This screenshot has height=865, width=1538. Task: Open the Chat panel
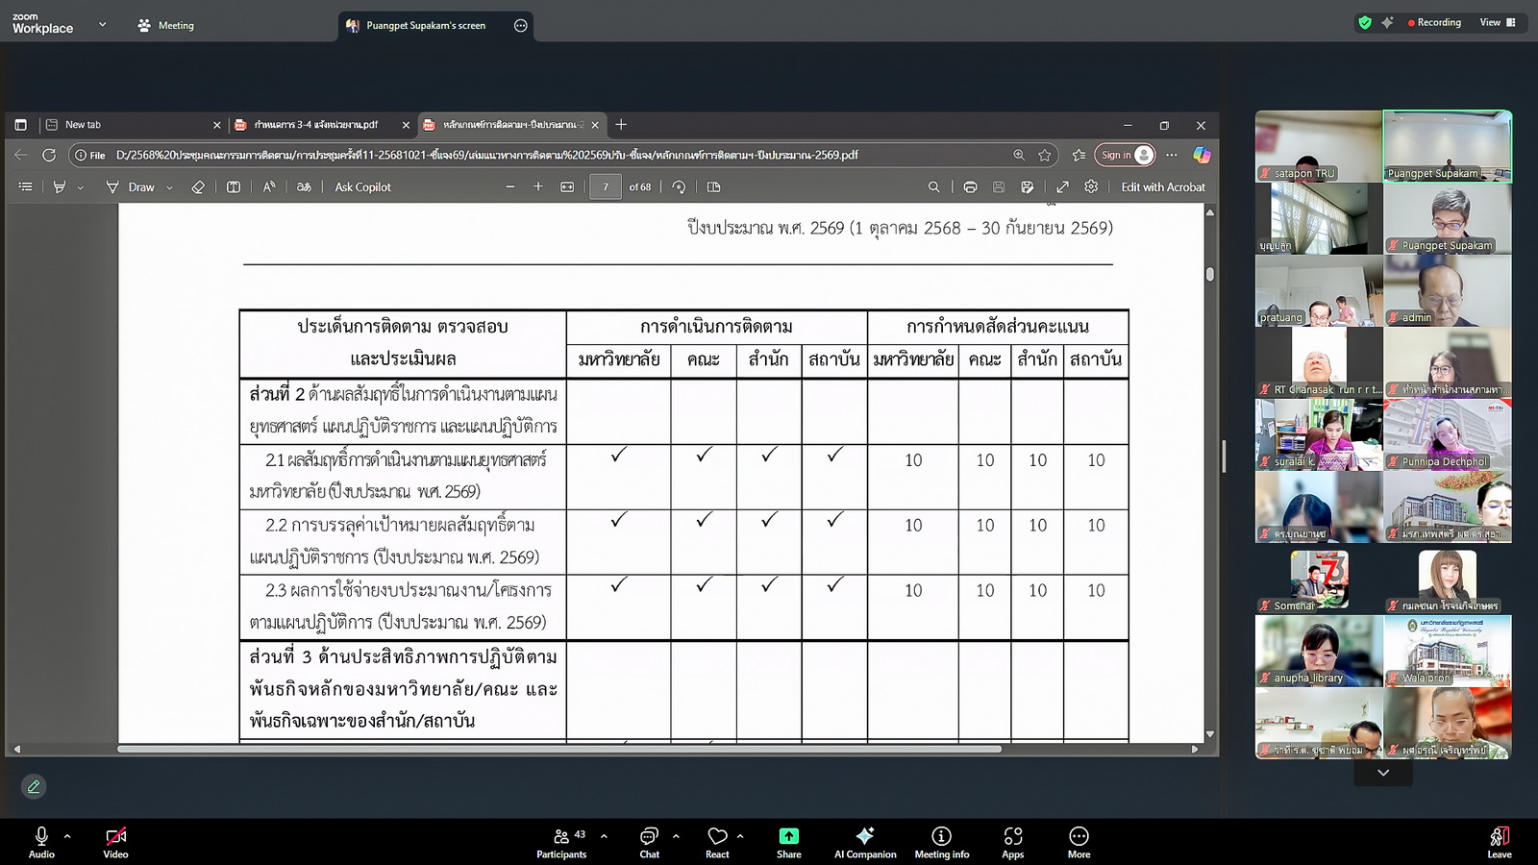pos(650,841)
